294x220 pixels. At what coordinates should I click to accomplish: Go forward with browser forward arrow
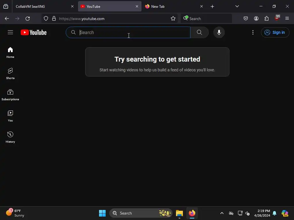[x=17, y=19]
